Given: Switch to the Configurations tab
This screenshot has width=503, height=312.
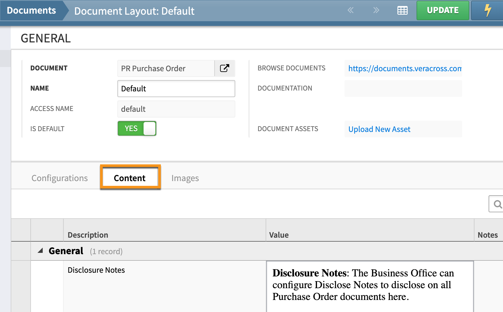Looking at the screenshot, I should coord(59,178).
